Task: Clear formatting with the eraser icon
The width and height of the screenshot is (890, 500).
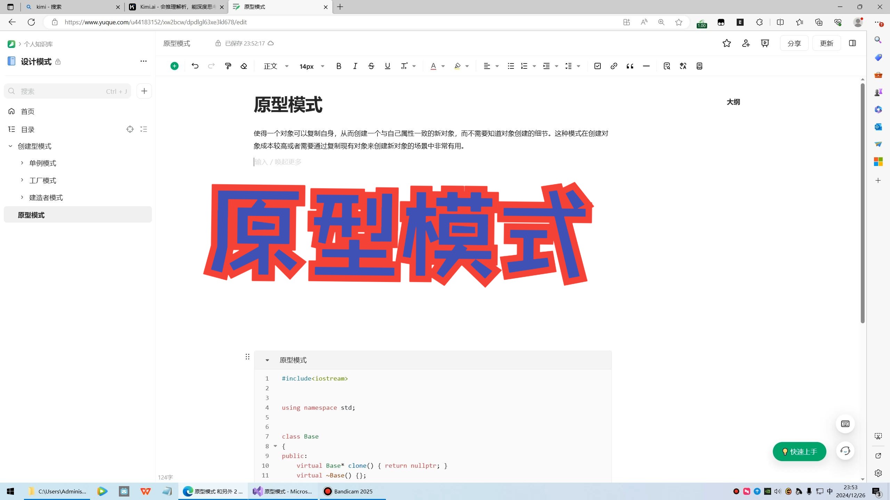Action: point(244,66)
